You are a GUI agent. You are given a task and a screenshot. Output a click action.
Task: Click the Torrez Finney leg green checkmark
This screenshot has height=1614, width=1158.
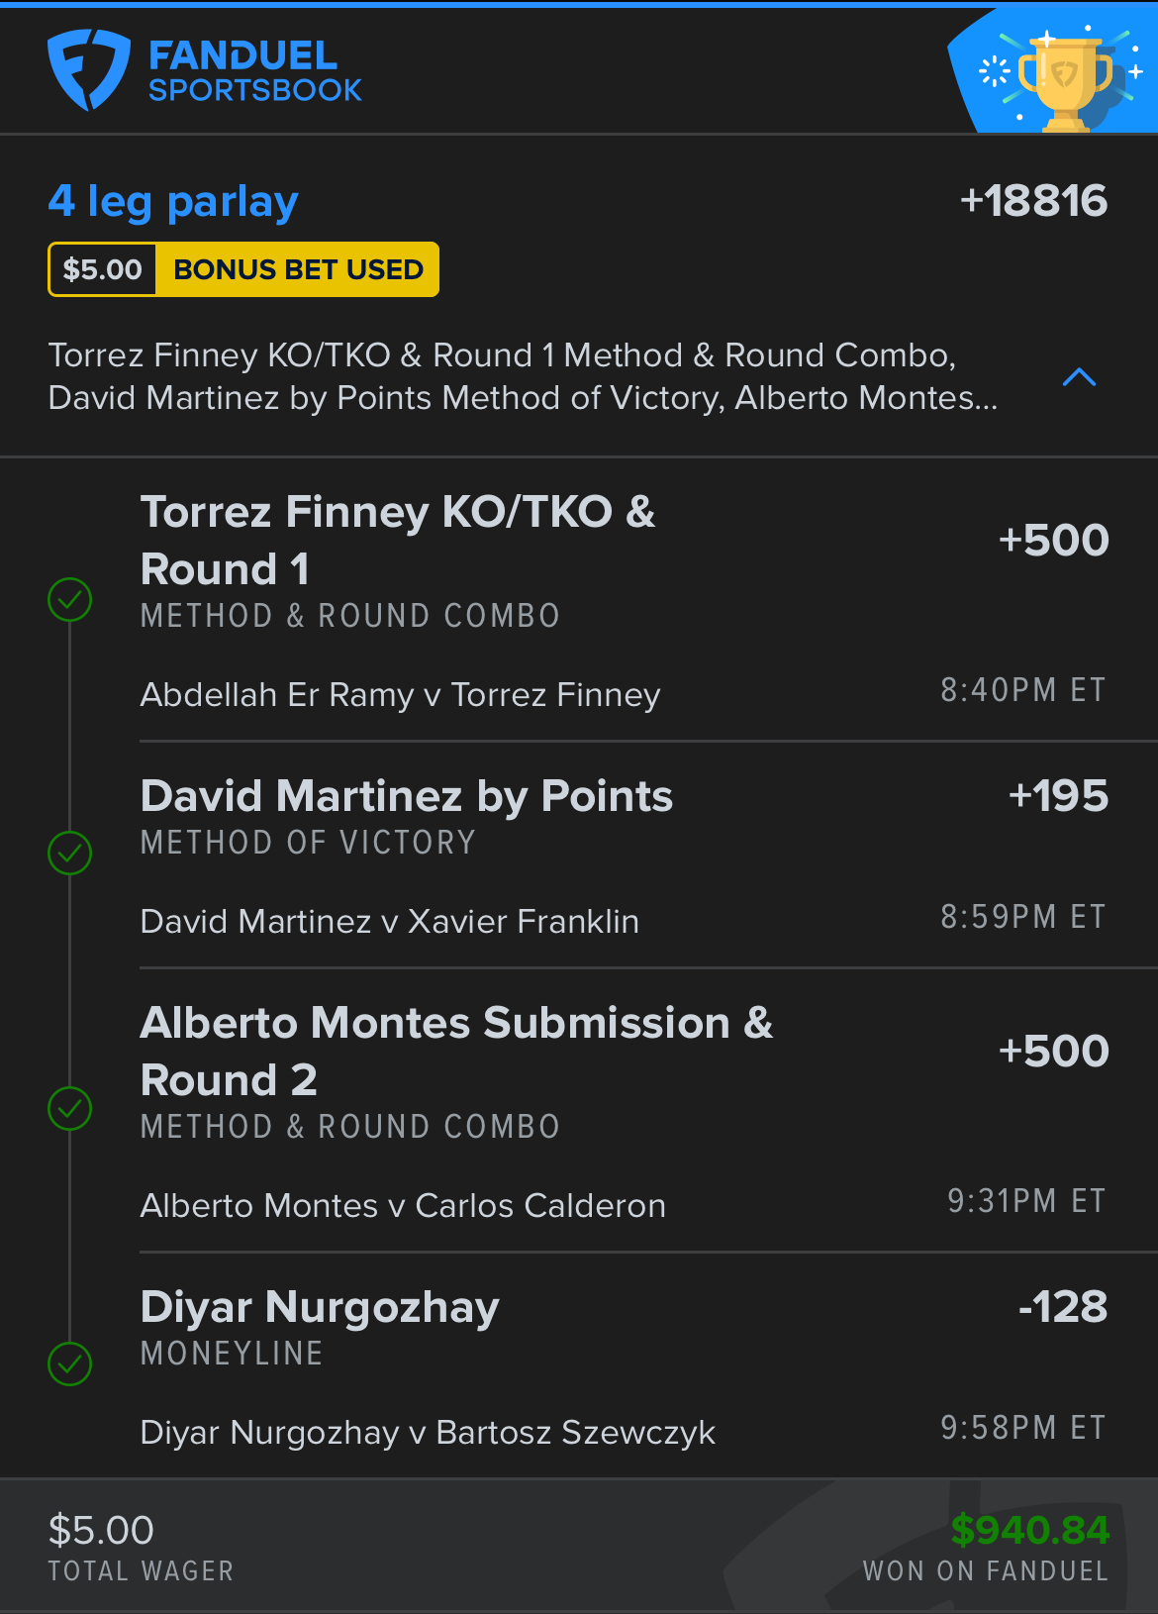tap(70, 599)
